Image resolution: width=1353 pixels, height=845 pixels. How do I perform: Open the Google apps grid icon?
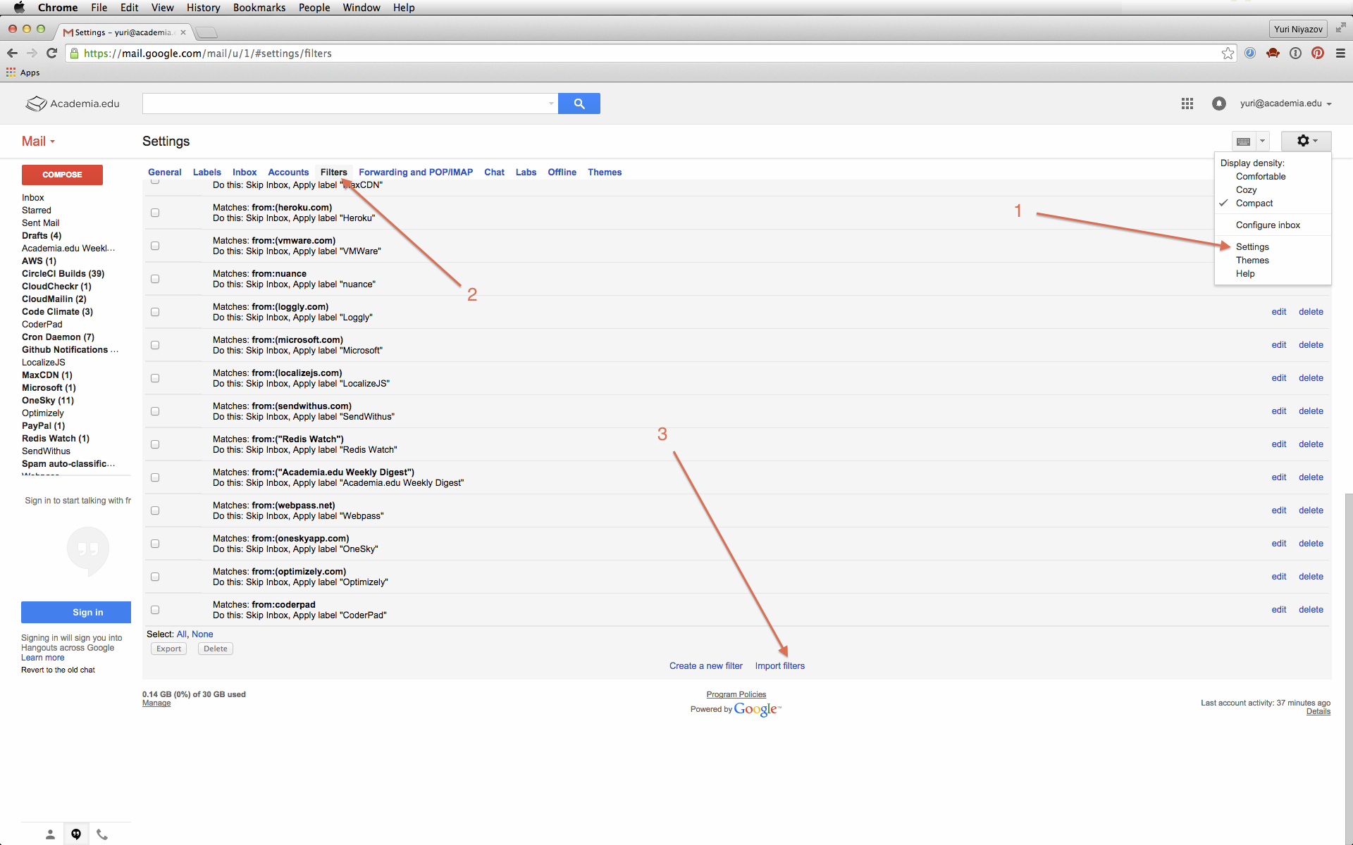point(1187,104)
